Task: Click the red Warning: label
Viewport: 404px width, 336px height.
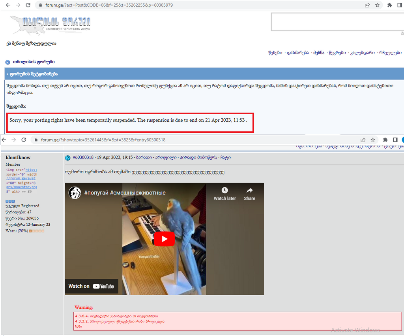Action: click(x=84, y=308)
